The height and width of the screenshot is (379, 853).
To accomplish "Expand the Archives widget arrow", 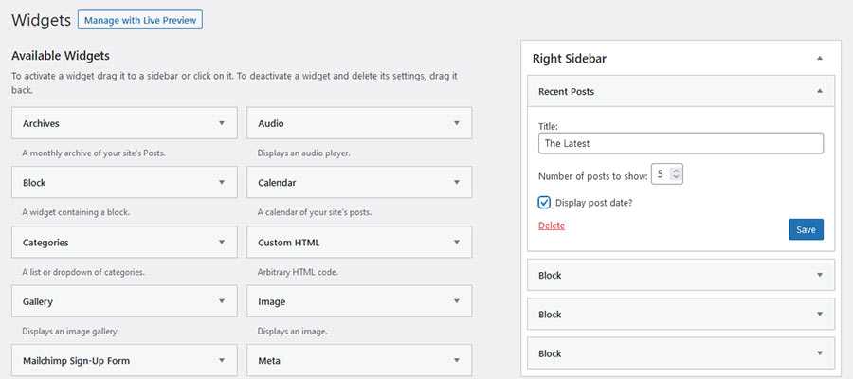I will [221, 123].
